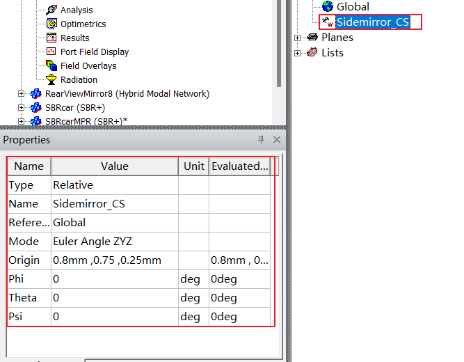Click the Planes folder icon
This screenshot has height=362, width=464.
point(312,37)
